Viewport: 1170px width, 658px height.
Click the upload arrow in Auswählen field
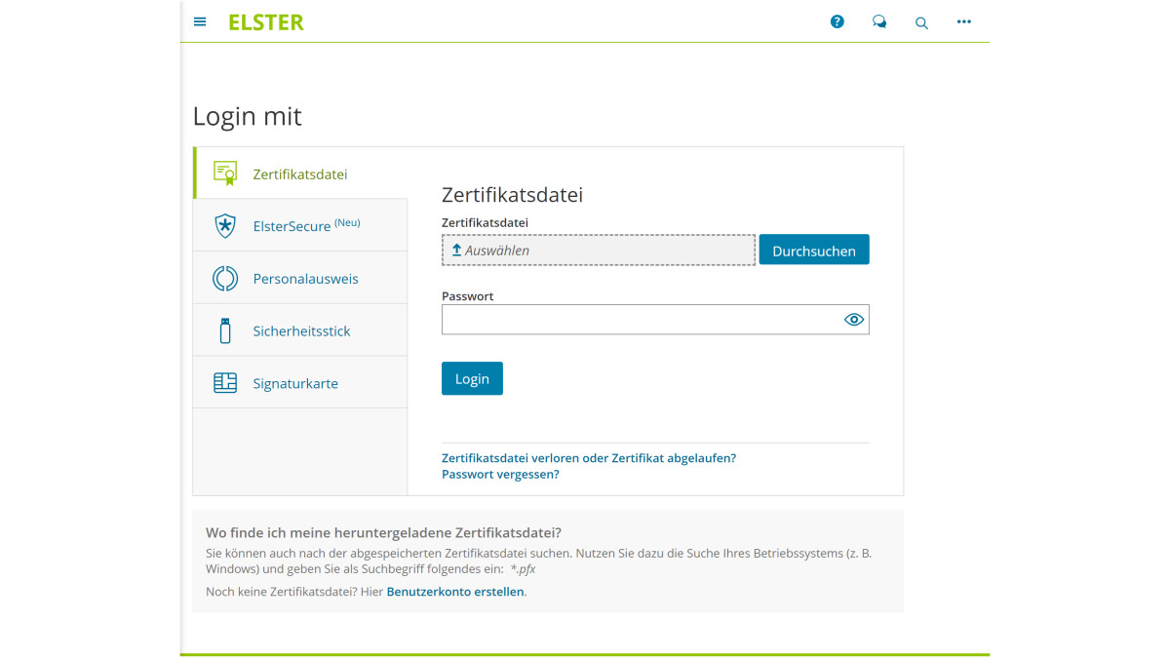pyautogui.click(x=456, y=250)
